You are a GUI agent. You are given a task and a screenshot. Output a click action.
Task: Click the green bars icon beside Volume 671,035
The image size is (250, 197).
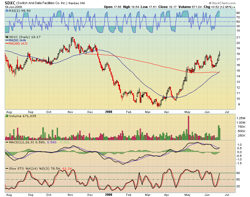(x=7, y=116)
